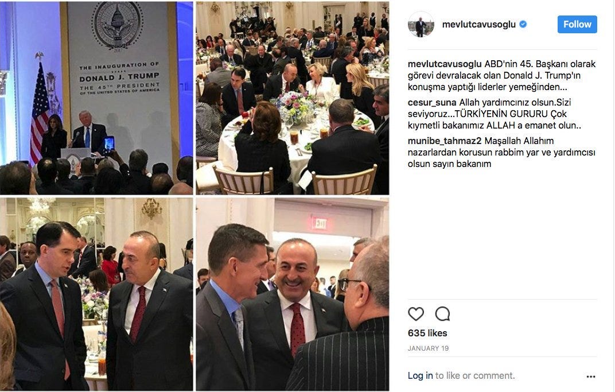Select the inauguration podium photo
Image resolution: width=615 pixels, height=392 pixels.
pos(96,98)
